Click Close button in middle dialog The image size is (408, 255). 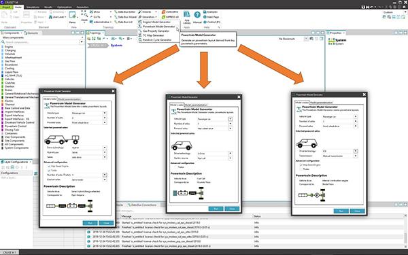[x=232, y=209]
